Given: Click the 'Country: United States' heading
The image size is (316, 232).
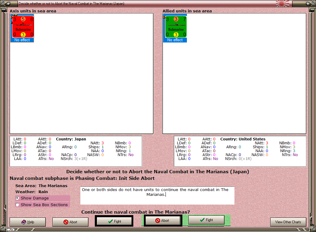Looking at the screenshot, I should tap(243, 139).
